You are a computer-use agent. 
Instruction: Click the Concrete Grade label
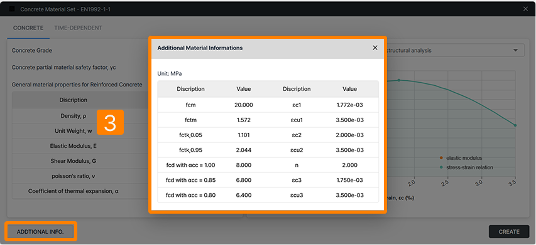(32, 50)
